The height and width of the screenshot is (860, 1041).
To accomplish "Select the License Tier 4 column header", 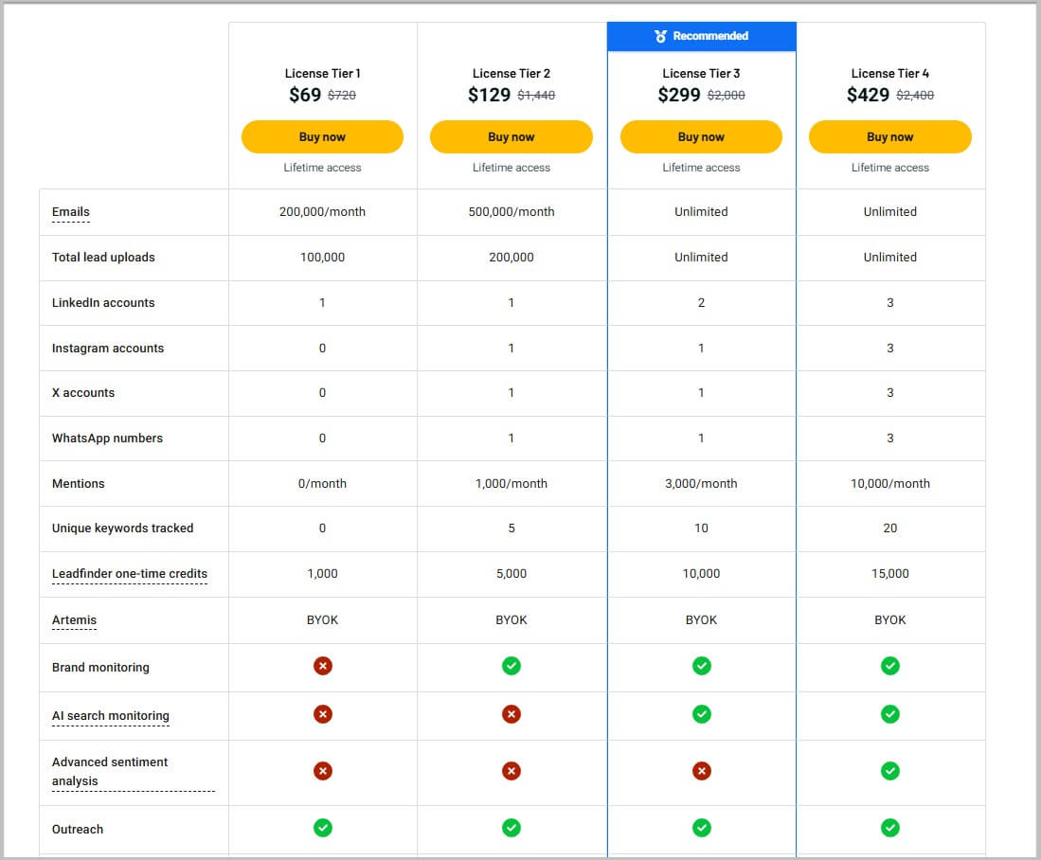I will pyautogui.click(x=889, y=73).
